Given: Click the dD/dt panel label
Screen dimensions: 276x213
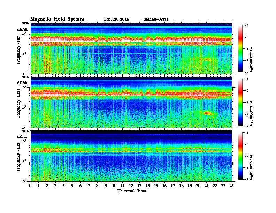Looking at the screenshot, I should [x=22, y=83].
